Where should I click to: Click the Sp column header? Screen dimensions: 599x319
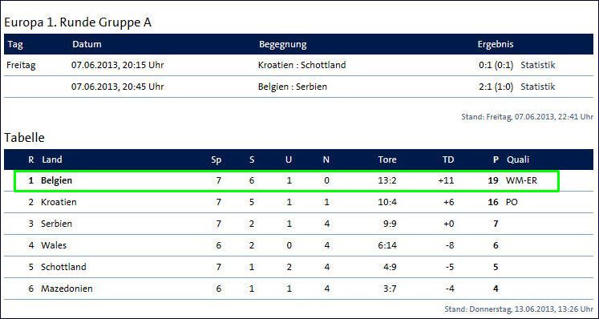[x=217, y=160]
